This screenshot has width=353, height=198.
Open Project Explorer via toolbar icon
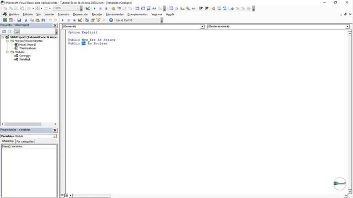87,20
